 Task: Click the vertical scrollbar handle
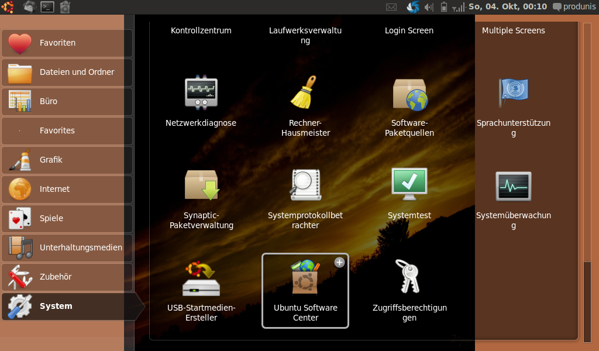(587, 301)
